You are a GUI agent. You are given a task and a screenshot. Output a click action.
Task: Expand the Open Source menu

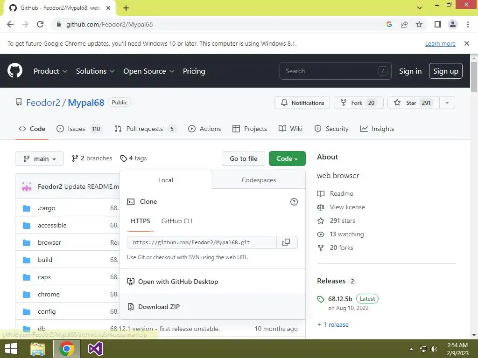click(x=149, y=71)
